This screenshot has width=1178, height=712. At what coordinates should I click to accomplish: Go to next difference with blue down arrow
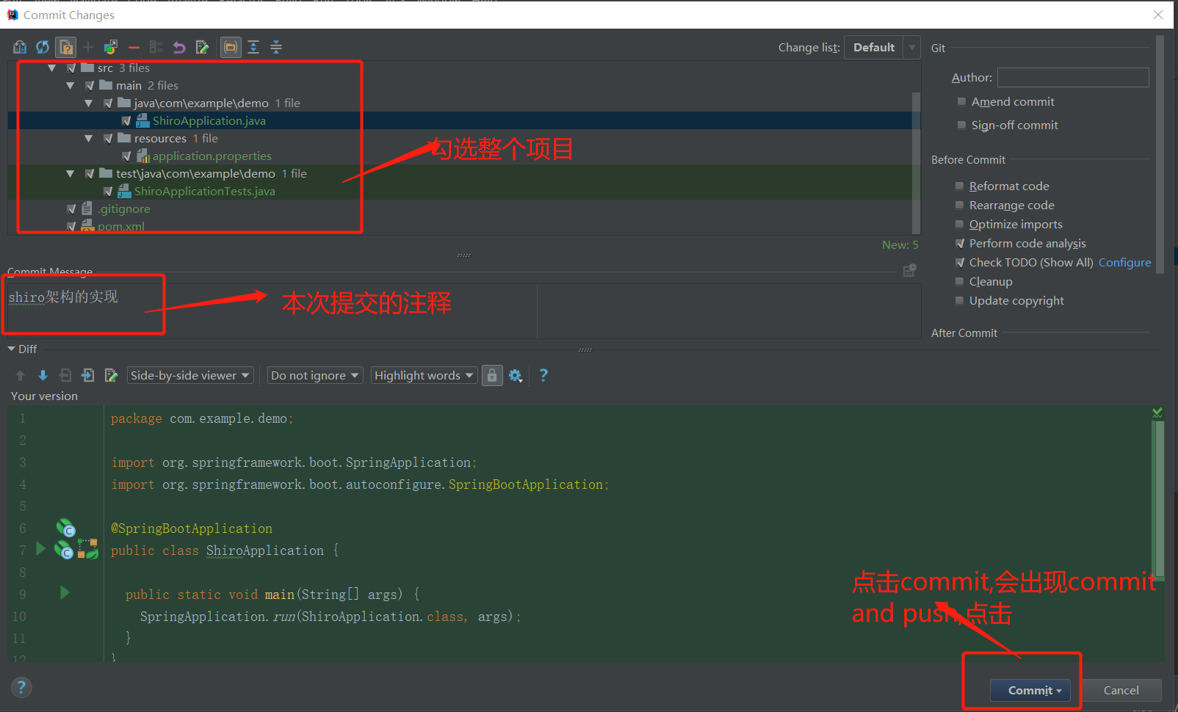click(43, 376)
